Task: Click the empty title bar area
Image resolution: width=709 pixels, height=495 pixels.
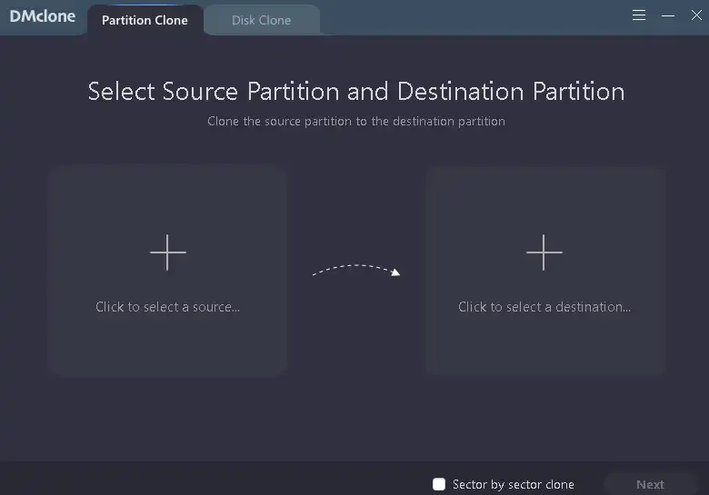Action: 473,16
